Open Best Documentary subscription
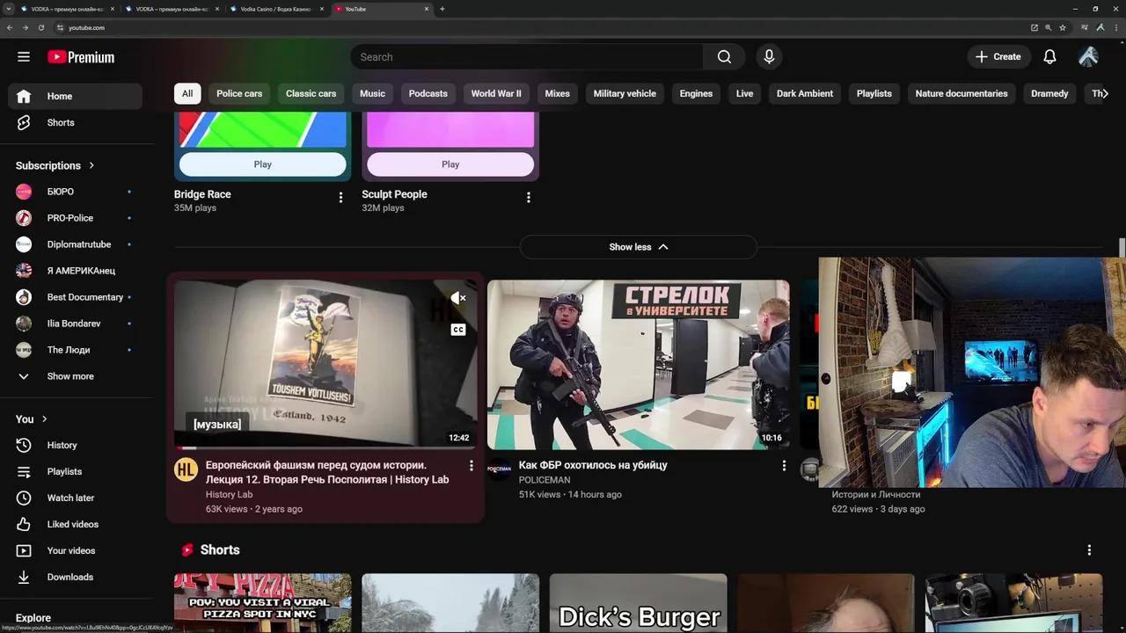This screenshot has height=633, width=1126. (x=75, y=297)
